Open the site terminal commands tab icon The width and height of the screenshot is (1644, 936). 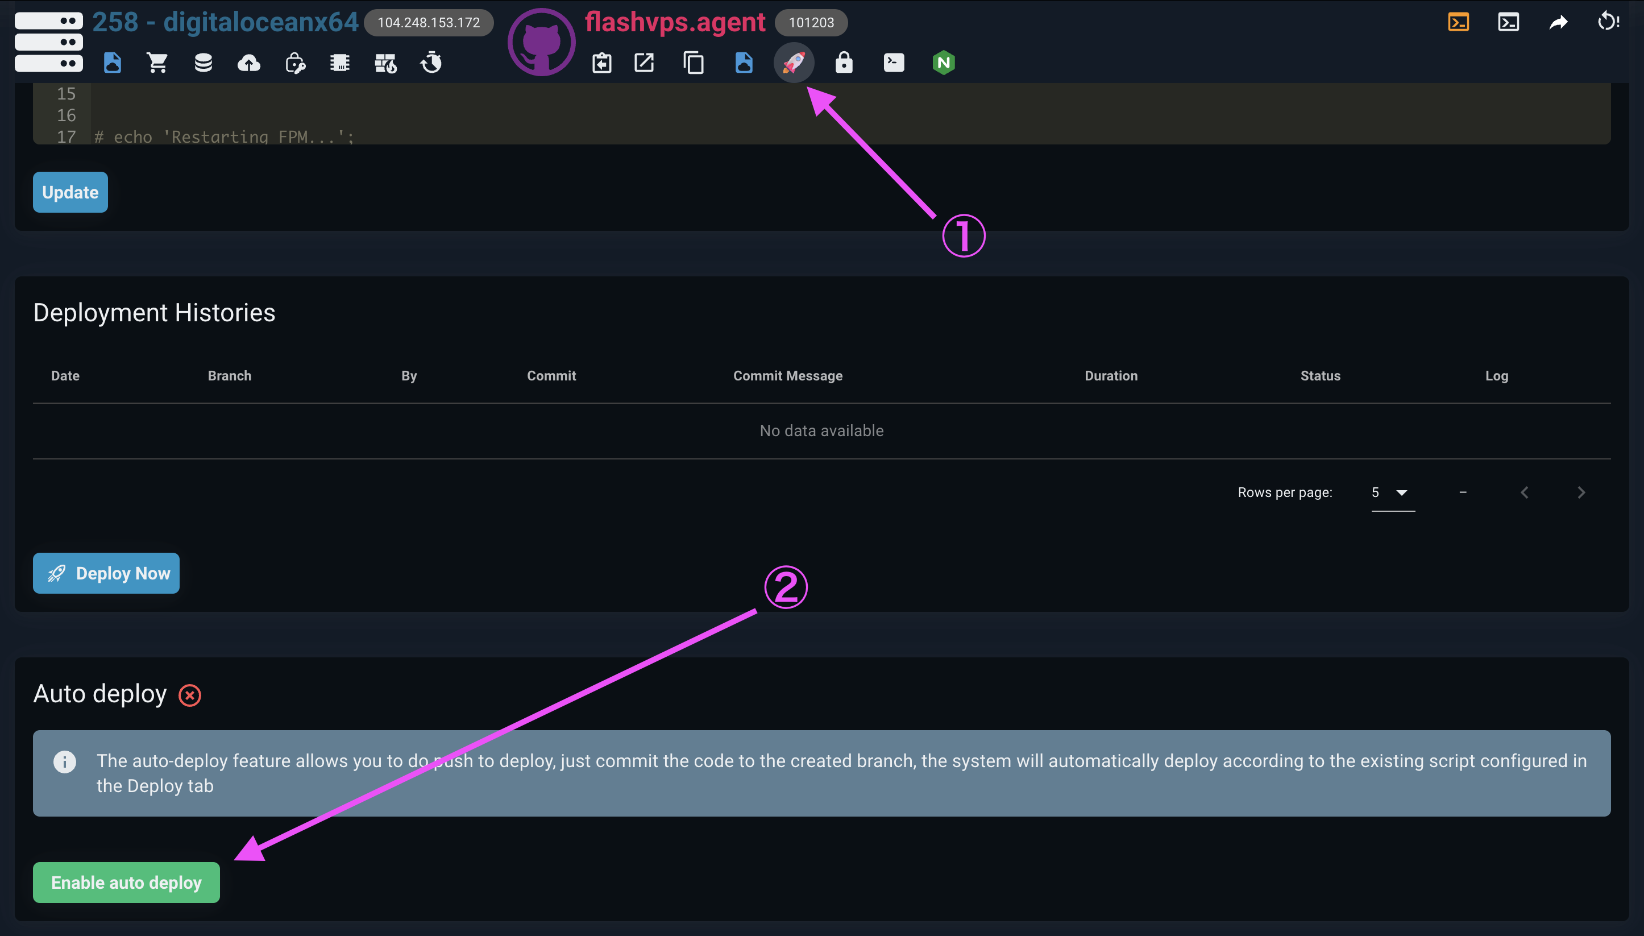(x=894, y=63)
